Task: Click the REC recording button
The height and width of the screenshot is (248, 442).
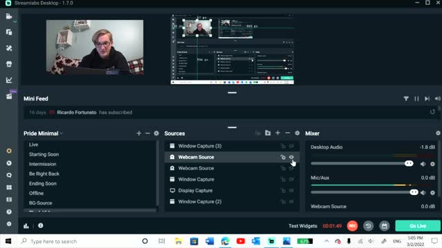Action: point(352,226)
